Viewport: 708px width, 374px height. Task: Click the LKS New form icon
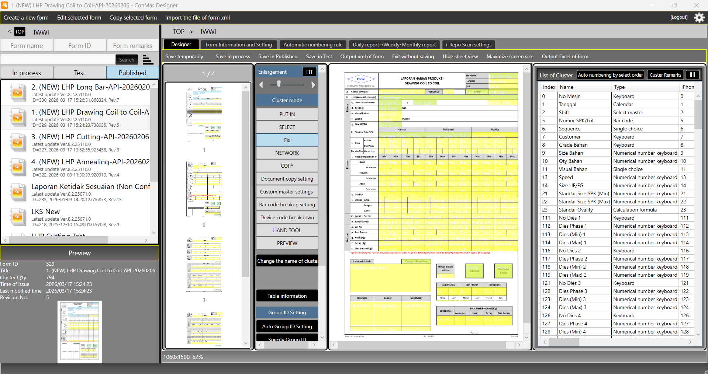pyautogui.click(x=17, y=217)
